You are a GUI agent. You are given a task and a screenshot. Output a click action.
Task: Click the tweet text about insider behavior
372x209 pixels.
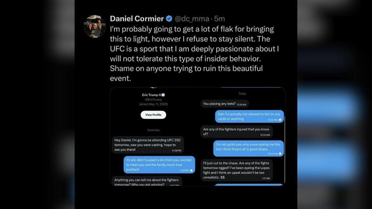[x=194, y=54]
